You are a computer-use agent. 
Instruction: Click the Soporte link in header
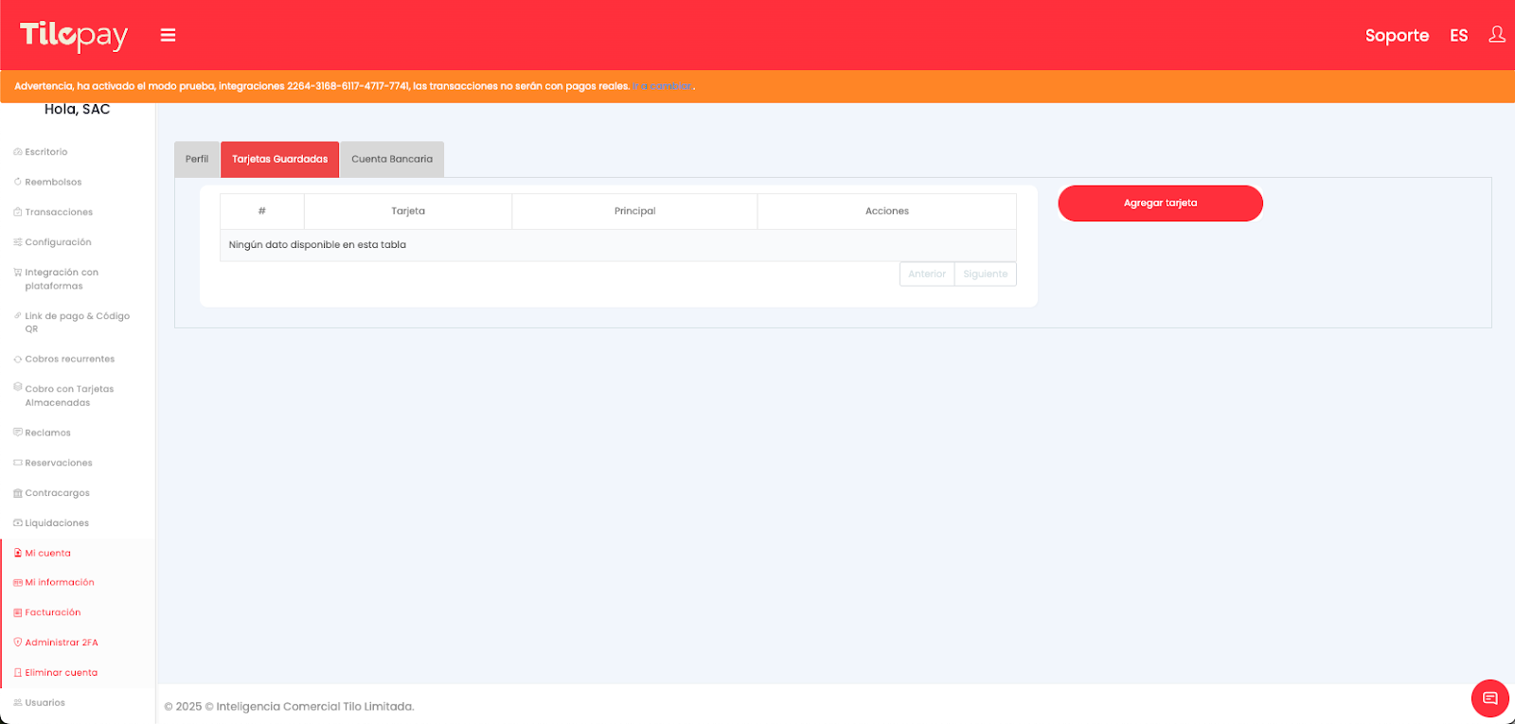(x=1397, y=36)
